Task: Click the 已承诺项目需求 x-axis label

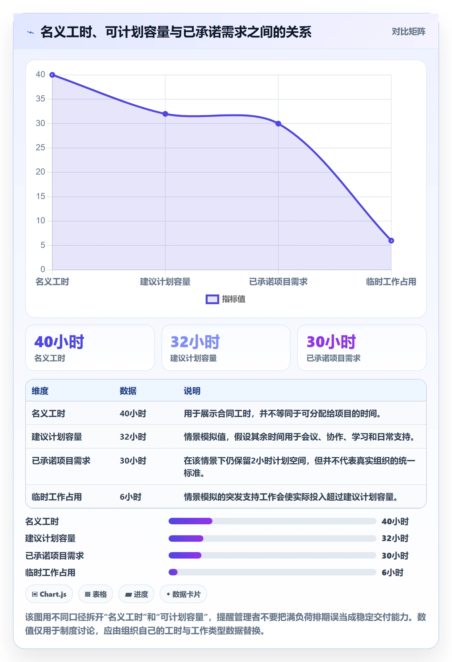Action: [x=278, y=282]
